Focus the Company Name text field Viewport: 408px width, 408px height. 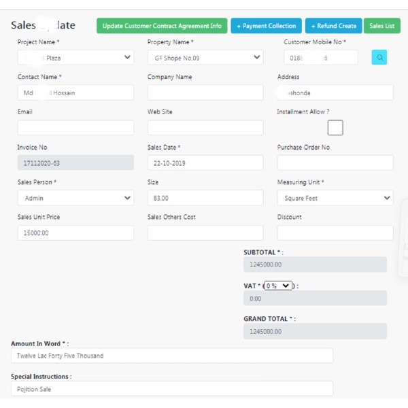click(x=205, y=92)
